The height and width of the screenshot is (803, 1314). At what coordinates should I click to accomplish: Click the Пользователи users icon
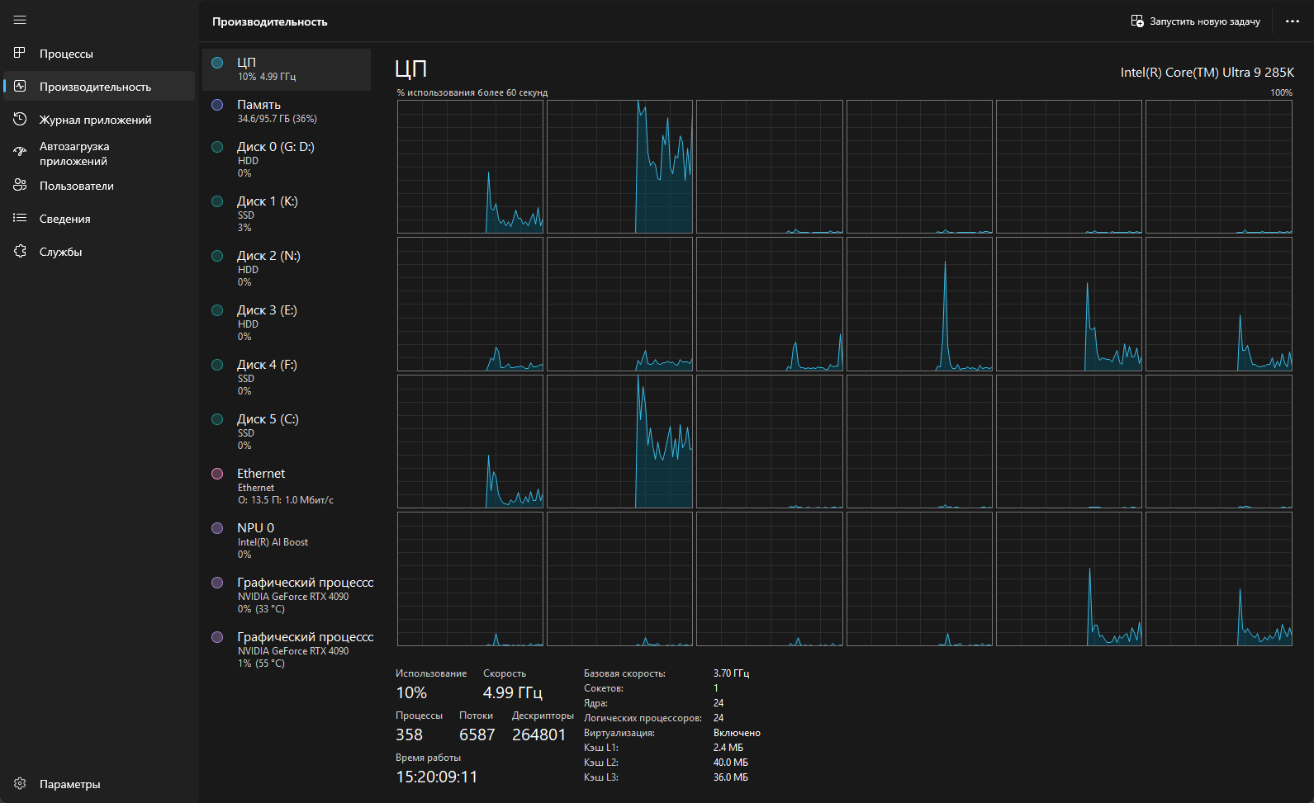pyautogui.click(x=20, y=186)
